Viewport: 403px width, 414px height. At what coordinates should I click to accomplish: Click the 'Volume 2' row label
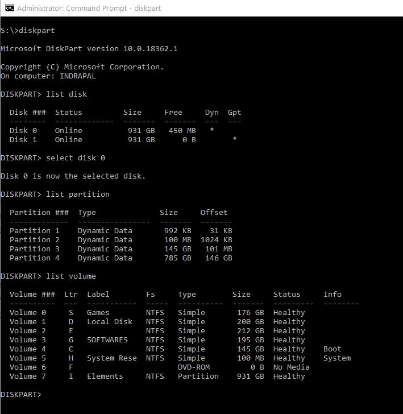point(28,331)
